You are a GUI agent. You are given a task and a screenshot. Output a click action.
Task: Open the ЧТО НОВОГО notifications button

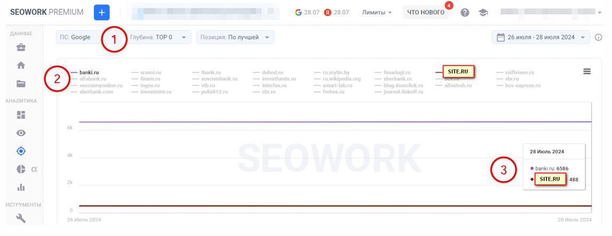click(426, 12)
